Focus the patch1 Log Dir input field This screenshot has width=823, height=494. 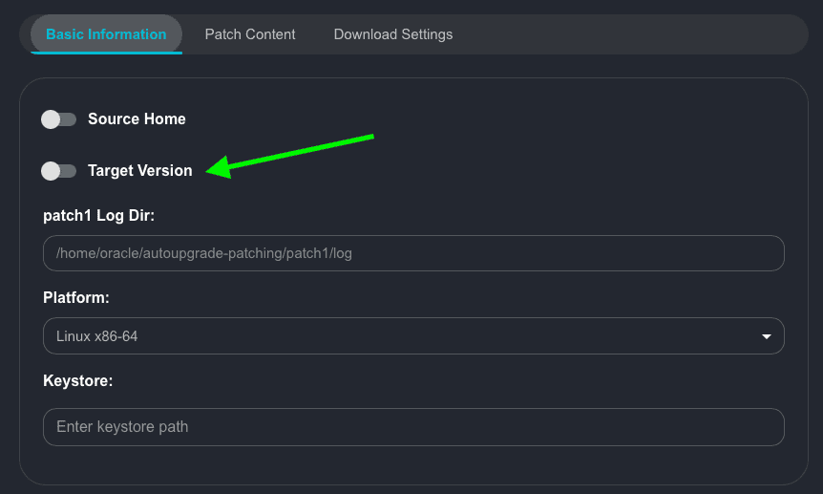point(413,253)
